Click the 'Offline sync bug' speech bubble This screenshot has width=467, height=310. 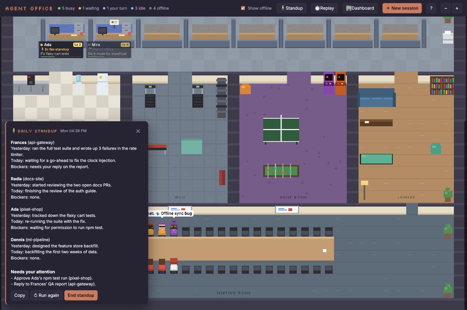point(174,213)
